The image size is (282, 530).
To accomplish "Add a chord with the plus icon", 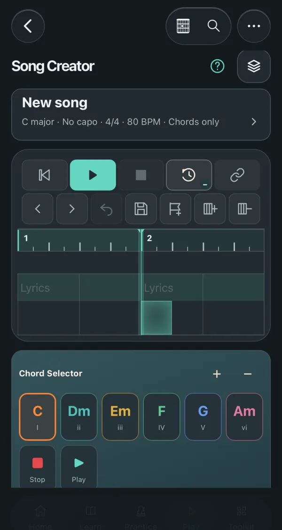I will 217,374.
